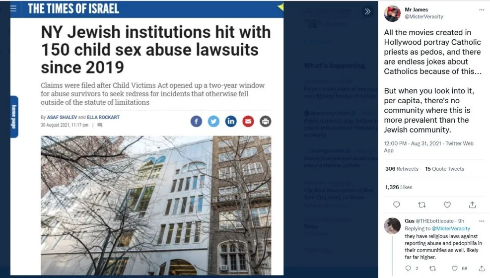The width and height of the screenshot is (490, 278).
Task: View the 306 Retweets list
Action: 402,169
